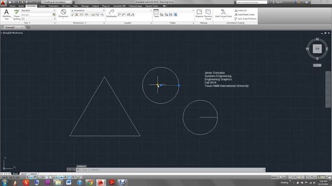This screenshot has width=332, height=186.
Task: Open the Help icon in title bar
Action: 307,2
